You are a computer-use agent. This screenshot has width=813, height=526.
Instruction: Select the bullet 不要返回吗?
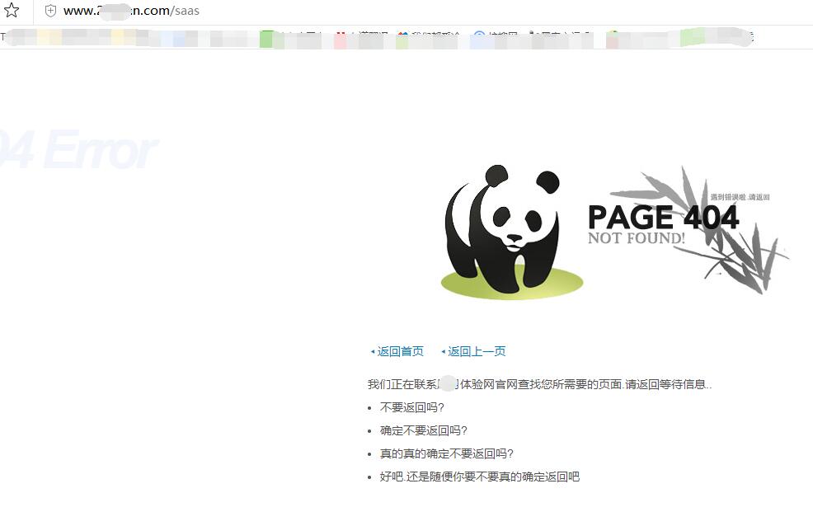pyautogui.click(x=412, y=407)
